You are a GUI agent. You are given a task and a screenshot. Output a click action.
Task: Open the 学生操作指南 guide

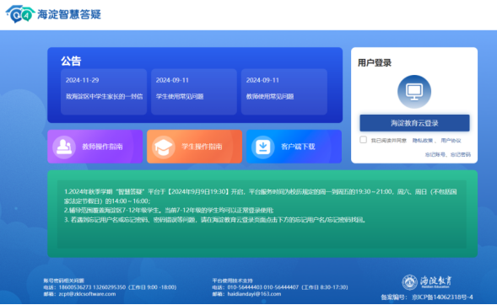pyautogui.click(x=194, y=147)
